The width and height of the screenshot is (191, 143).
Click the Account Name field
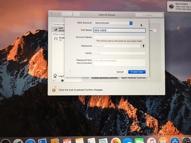120,37
